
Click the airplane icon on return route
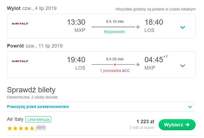point(138,65)
